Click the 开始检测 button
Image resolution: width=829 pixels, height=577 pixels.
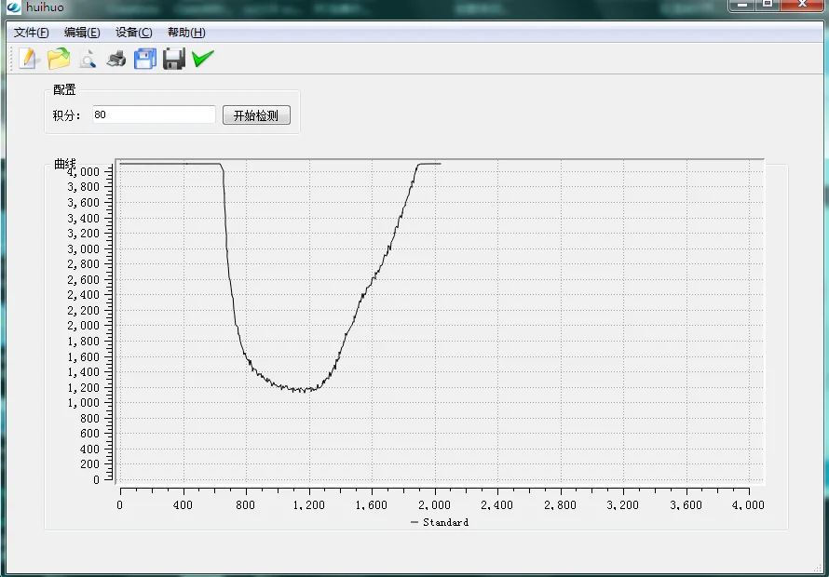click(x=256, y=115)
